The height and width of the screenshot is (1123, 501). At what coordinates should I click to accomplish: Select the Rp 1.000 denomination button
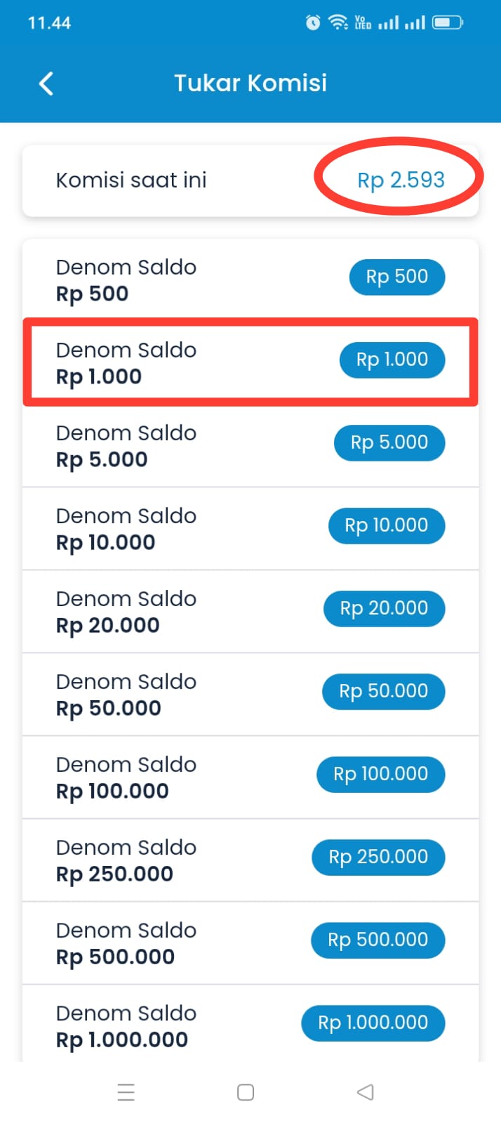392,360
